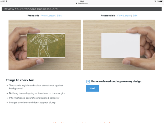Tap the Wi-Fi status icon
The width and height of the screenshot is (164, 123).
7,1
